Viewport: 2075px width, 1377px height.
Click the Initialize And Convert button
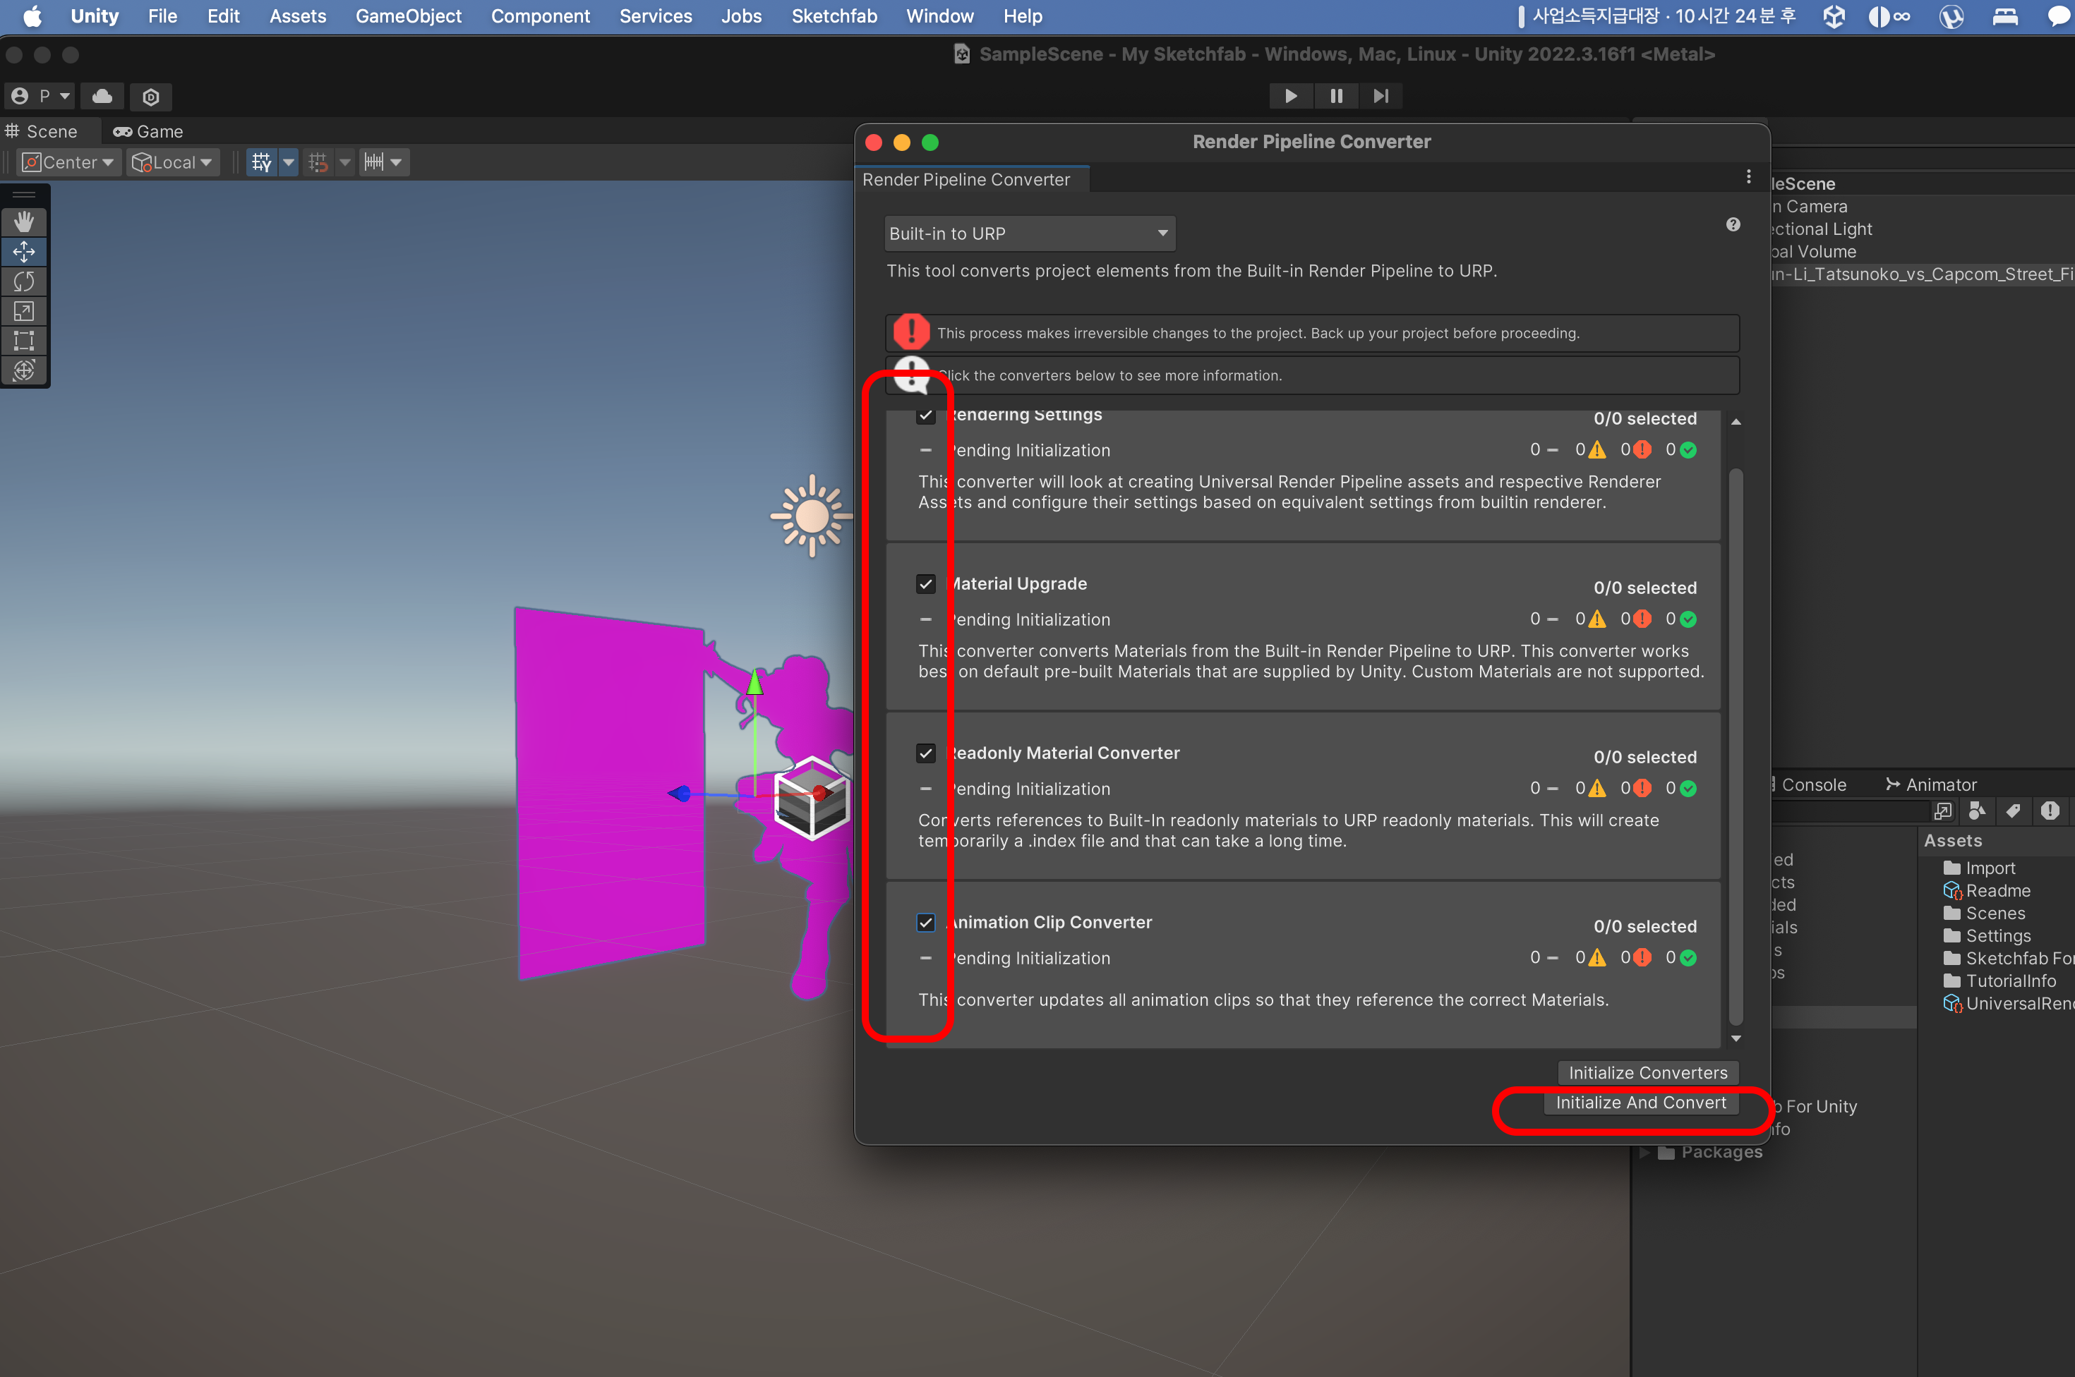(1640, 1102)
